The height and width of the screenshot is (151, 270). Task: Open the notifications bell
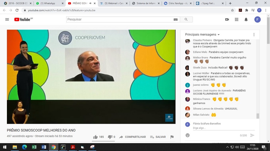click(x=246, y=19)
